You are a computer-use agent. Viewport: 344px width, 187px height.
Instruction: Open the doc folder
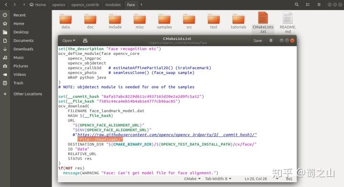point(90,21)
